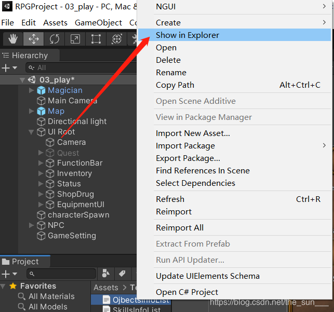Screen dimensions: 334x312
Task: Select the combined Transform tool
Action: pyautogui.click(x=117, y=39)
